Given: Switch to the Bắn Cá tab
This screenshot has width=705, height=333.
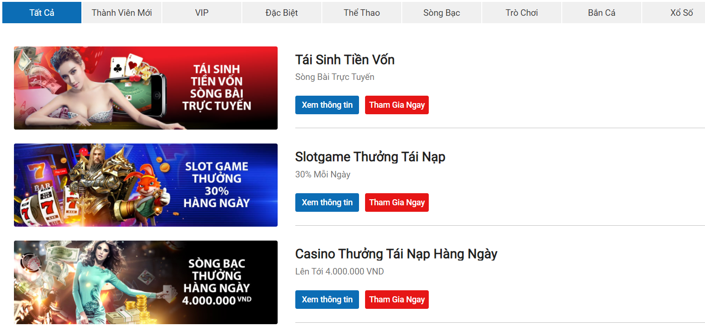Looking at the screenshot, I should tap(602, 13).
